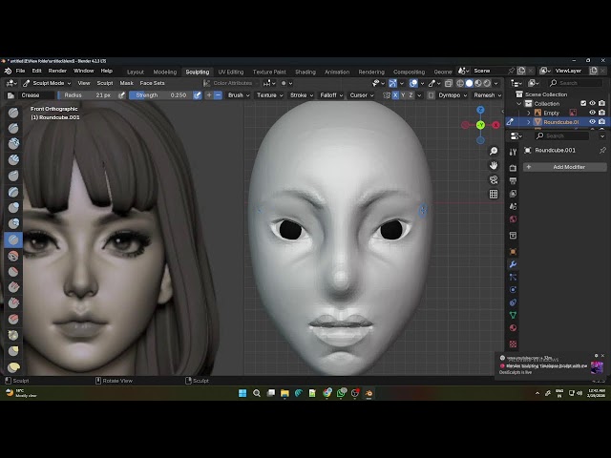Toggle camera view icon in viewport
Image resolution: width=611 pixels, height=458 pixels.
pyautogui.click(x=494, y=180)
